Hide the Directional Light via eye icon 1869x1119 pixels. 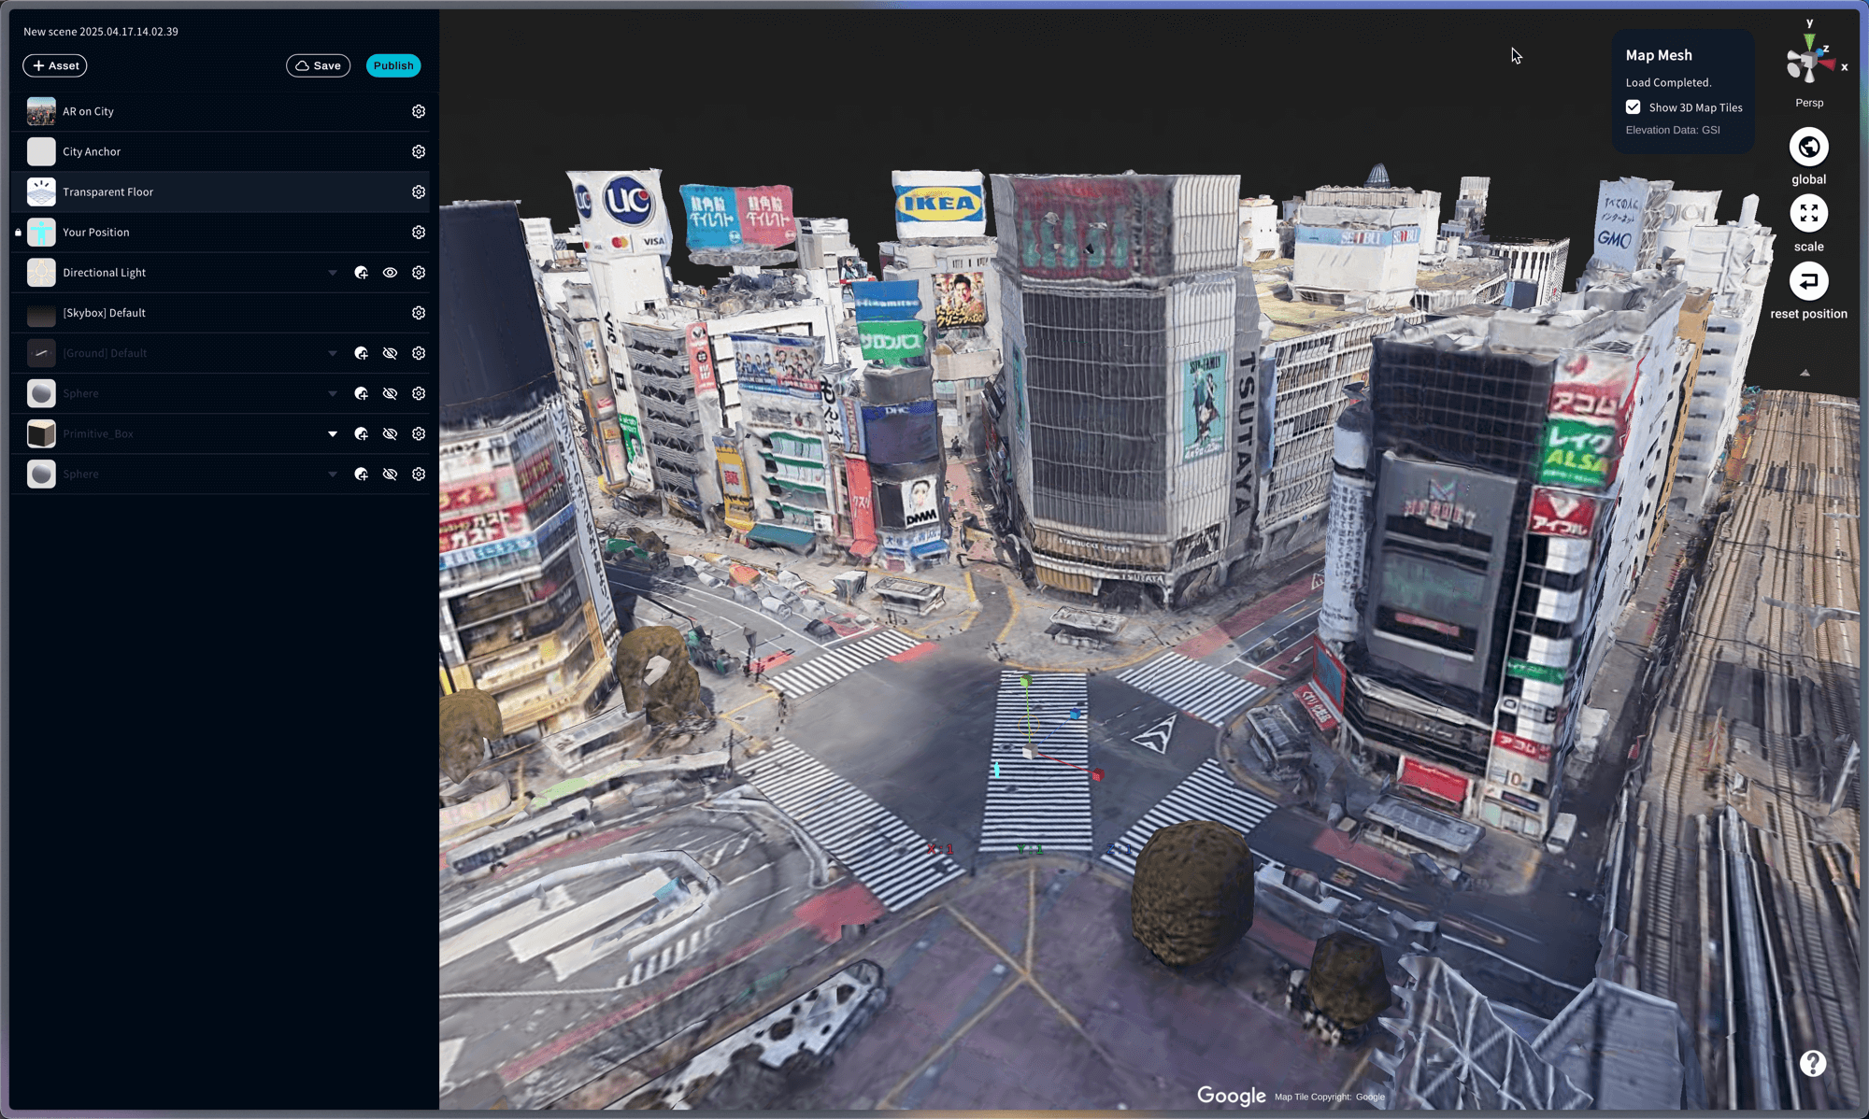coord(390,273)
